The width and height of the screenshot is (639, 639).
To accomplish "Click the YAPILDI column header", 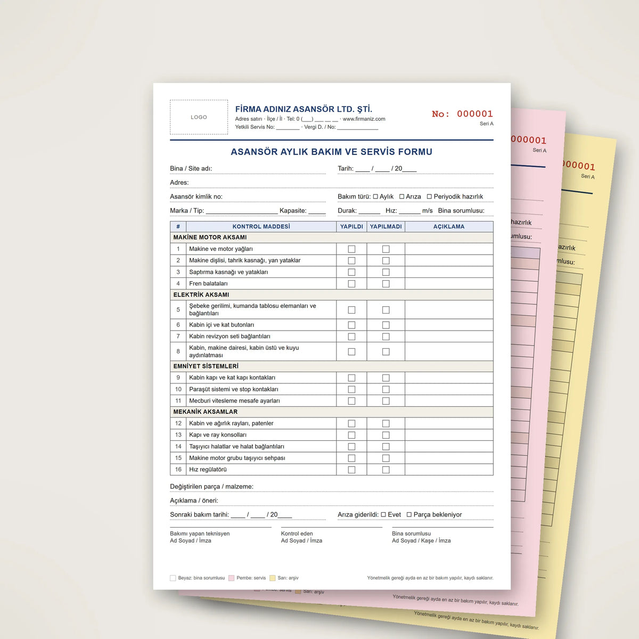I will tap(351, 227).
